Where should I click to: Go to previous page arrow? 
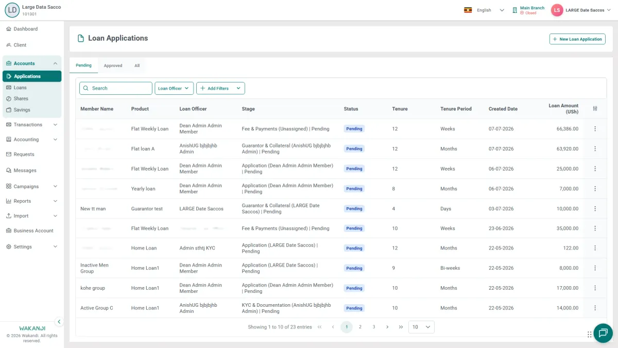click(333, 327)
